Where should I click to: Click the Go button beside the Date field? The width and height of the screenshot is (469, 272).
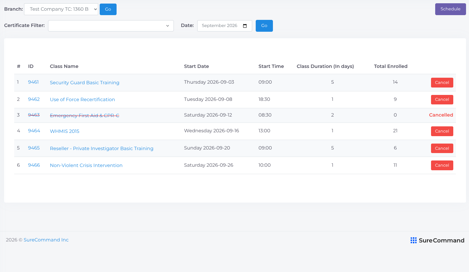pyautogui.click(x=264, y=26)
